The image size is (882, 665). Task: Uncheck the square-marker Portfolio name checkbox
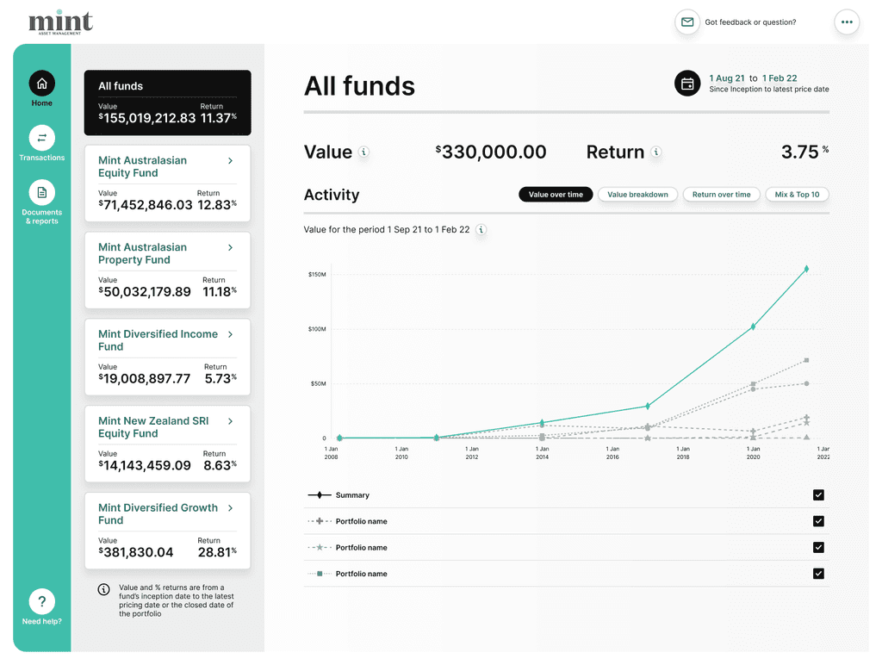coord(818,574)
